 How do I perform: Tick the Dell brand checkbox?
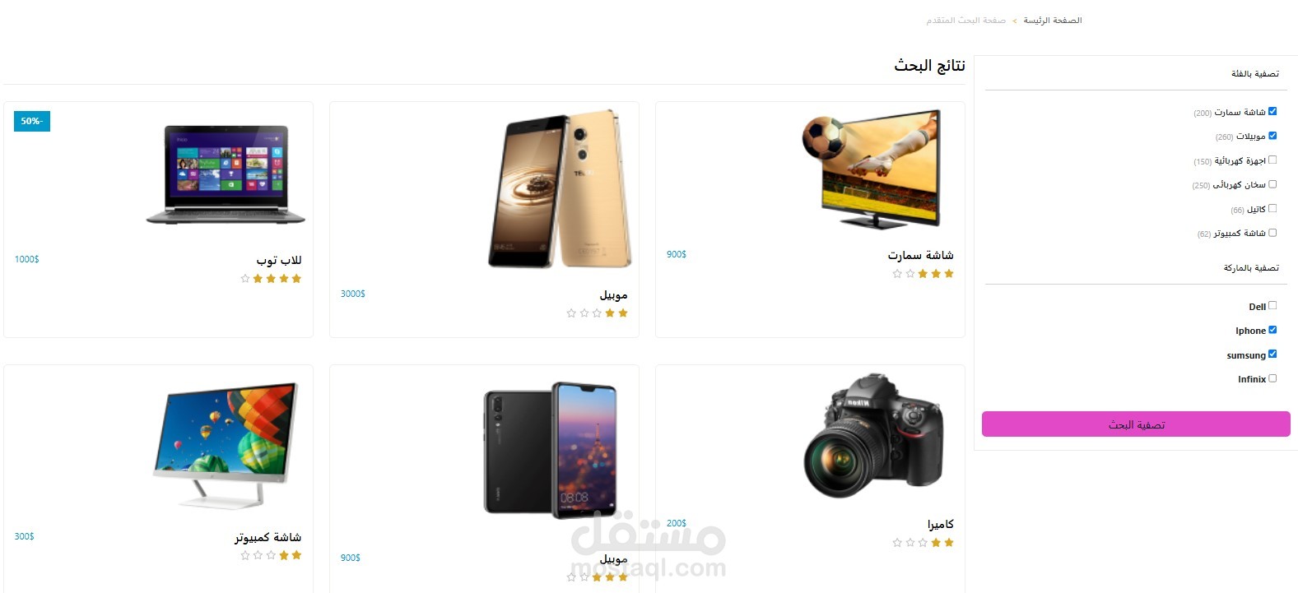point(1272,305)
